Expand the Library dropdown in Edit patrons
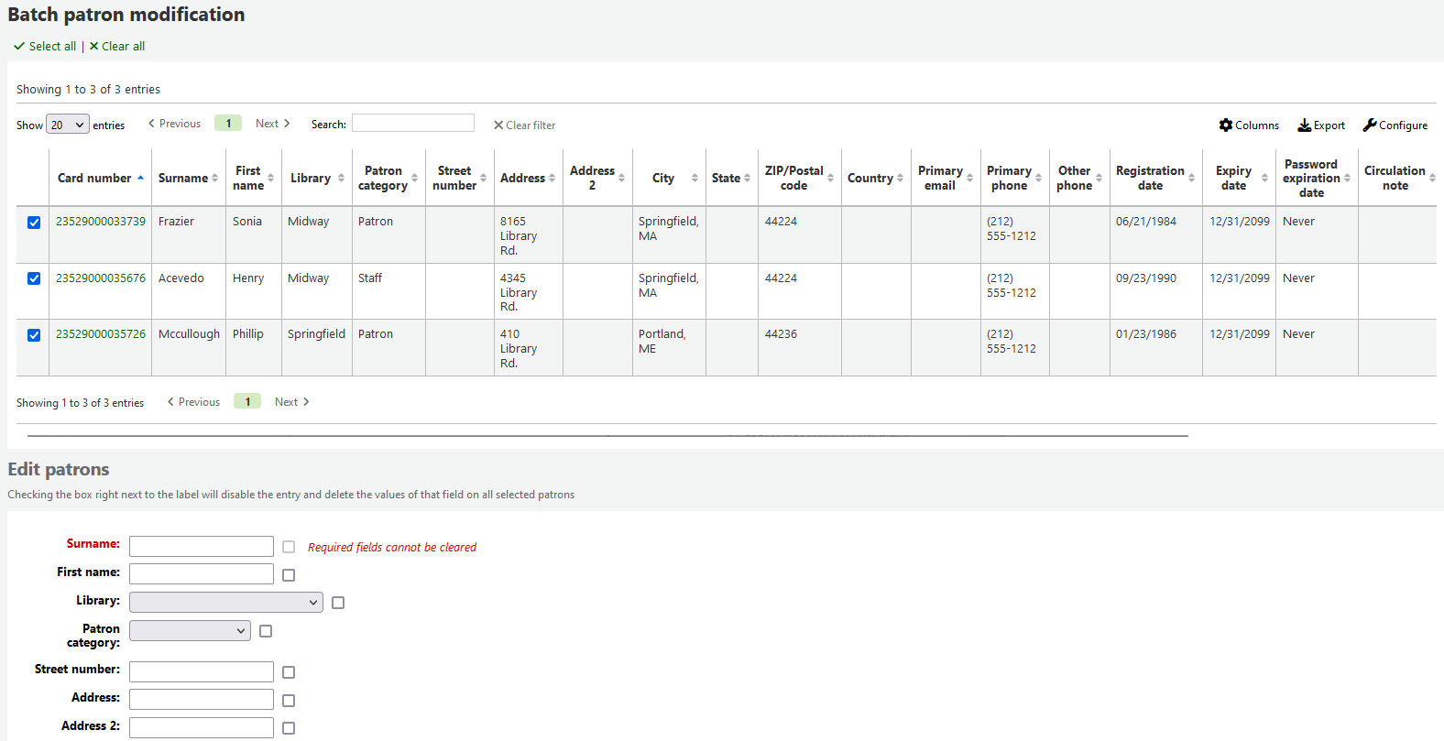1444x741 pixels. tap(225, 602)
